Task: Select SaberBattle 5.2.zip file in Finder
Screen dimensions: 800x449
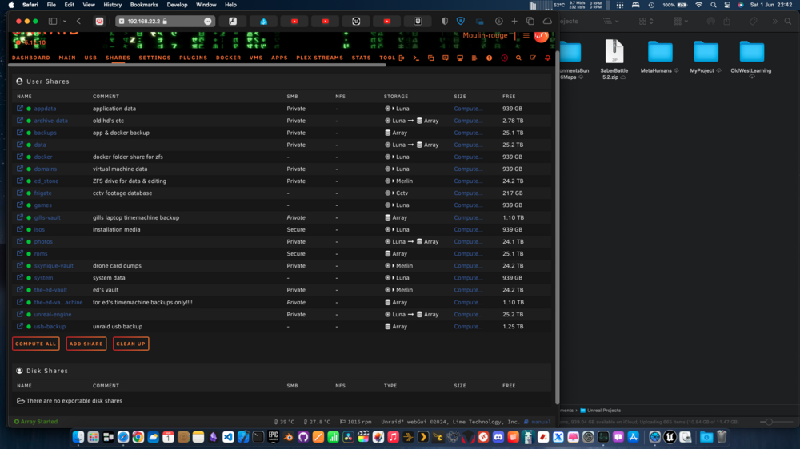Action: (x=614, y=60)
